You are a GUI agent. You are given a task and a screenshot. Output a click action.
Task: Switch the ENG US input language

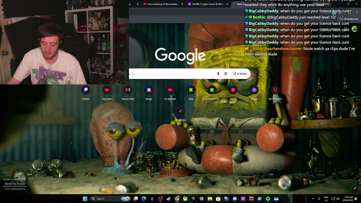click(x=326, y=199)
